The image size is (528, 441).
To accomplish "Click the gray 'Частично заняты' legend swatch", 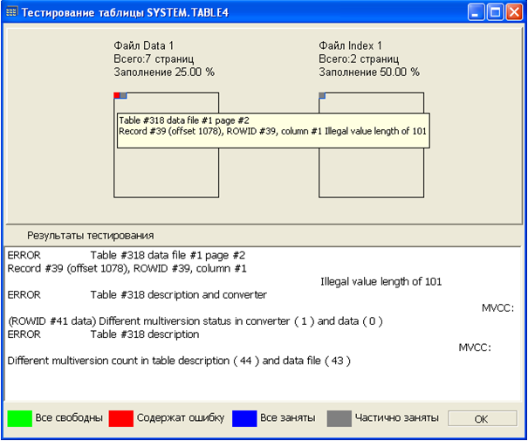I will coord(339,418).
